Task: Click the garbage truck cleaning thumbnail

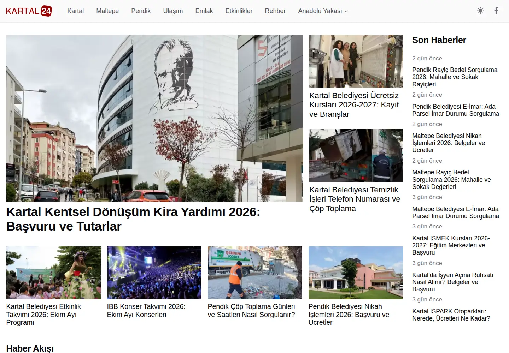Action: (x=356, y=155)
